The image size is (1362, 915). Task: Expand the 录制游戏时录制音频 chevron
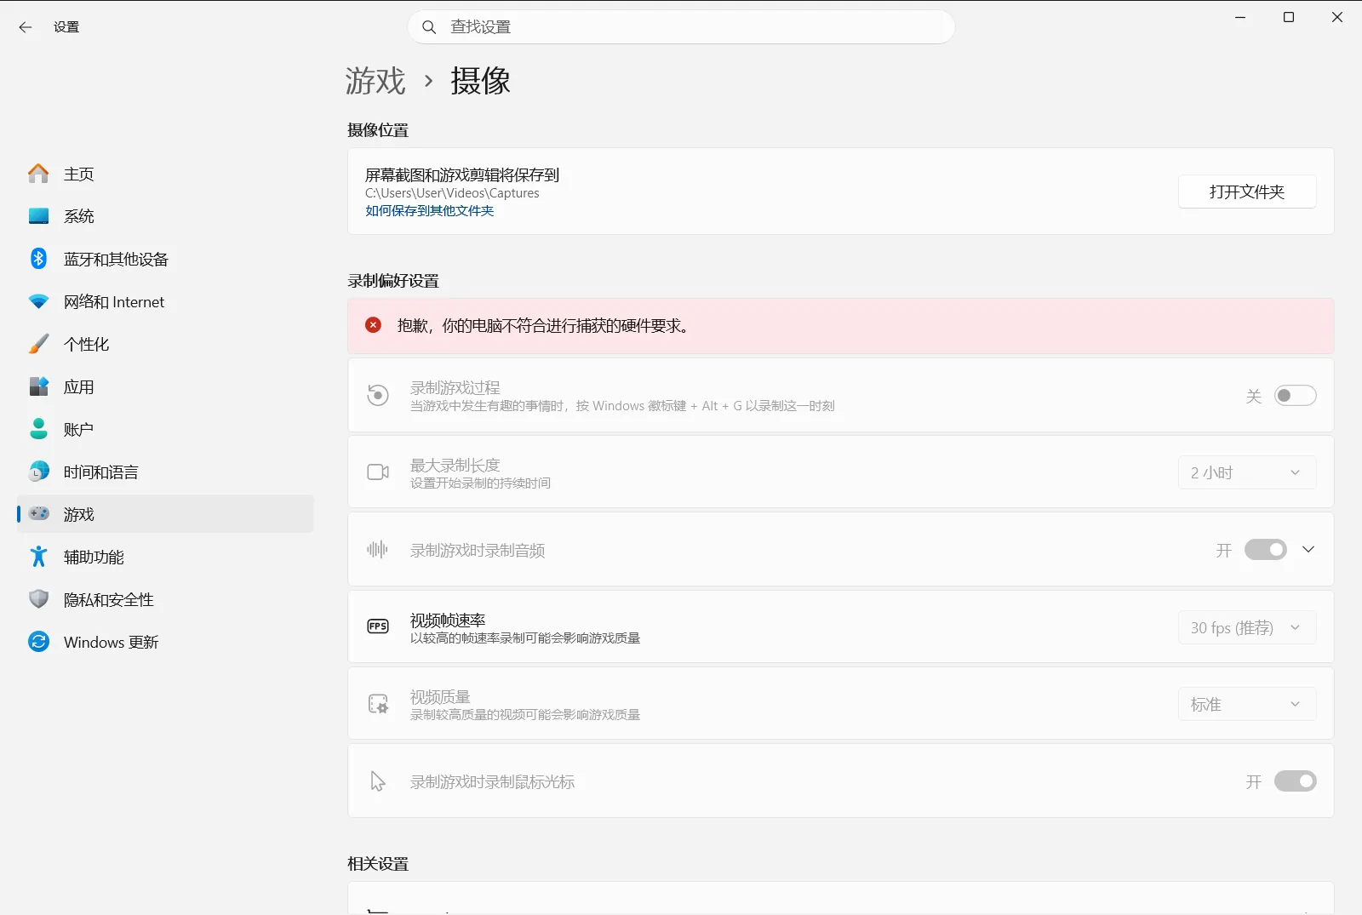tap(1308, 550)
